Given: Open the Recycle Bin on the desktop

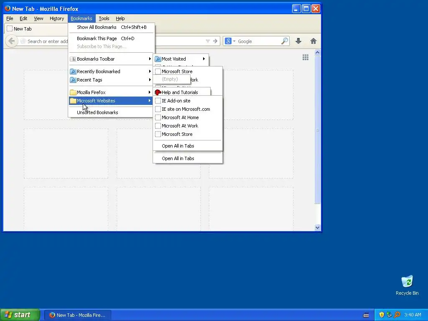Looking at the screenshot, I should point(407,285).
